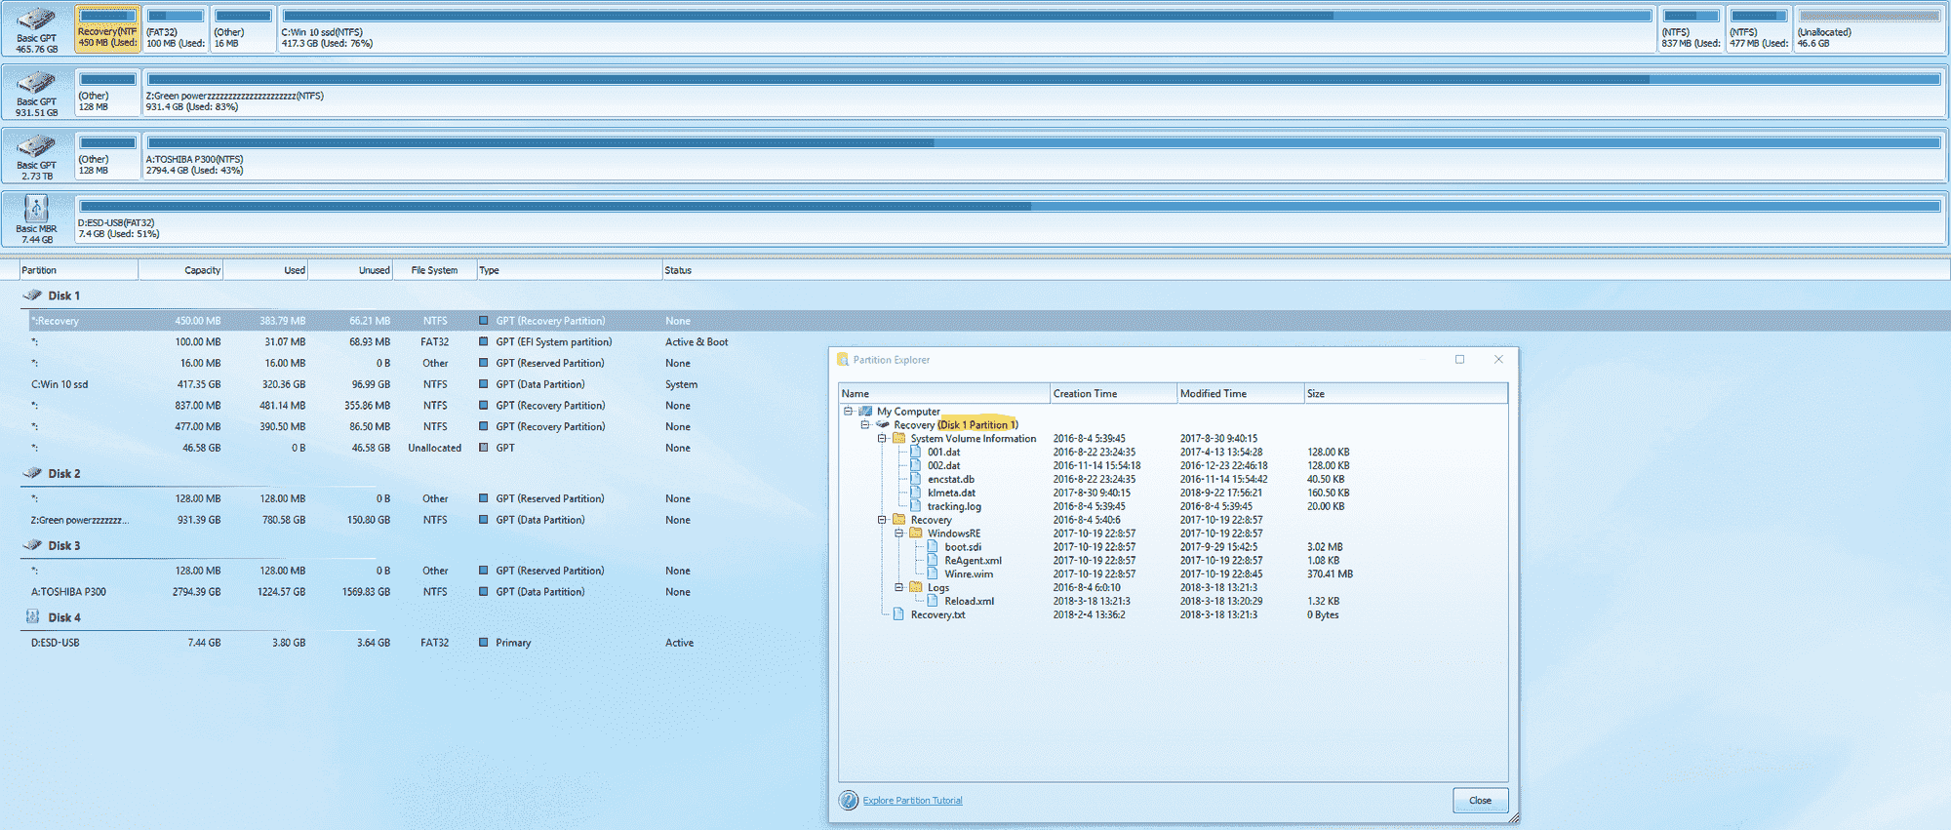Viewport: 1951px width, 830px height.
Task: Select the tracking.log file name
Action: (954, 506)
